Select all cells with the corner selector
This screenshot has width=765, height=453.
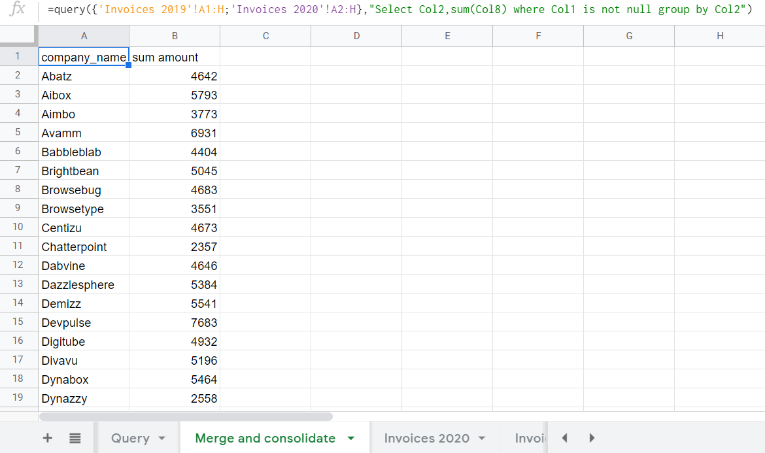19,36
